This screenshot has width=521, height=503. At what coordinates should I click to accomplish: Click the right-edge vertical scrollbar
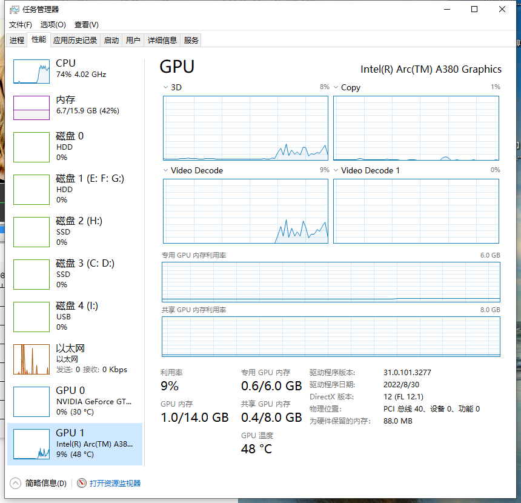[517, 145]
